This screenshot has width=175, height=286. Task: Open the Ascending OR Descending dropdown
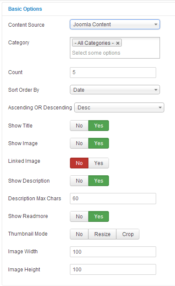point(119,107)
